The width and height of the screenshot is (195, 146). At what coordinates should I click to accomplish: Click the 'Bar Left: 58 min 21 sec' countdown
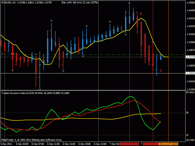[80, 2]
